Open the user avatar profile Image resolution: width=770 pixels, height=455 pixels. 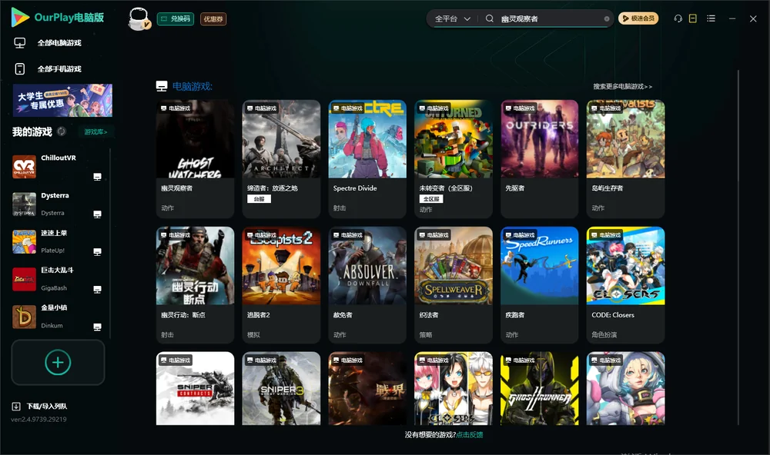point(139,18)
